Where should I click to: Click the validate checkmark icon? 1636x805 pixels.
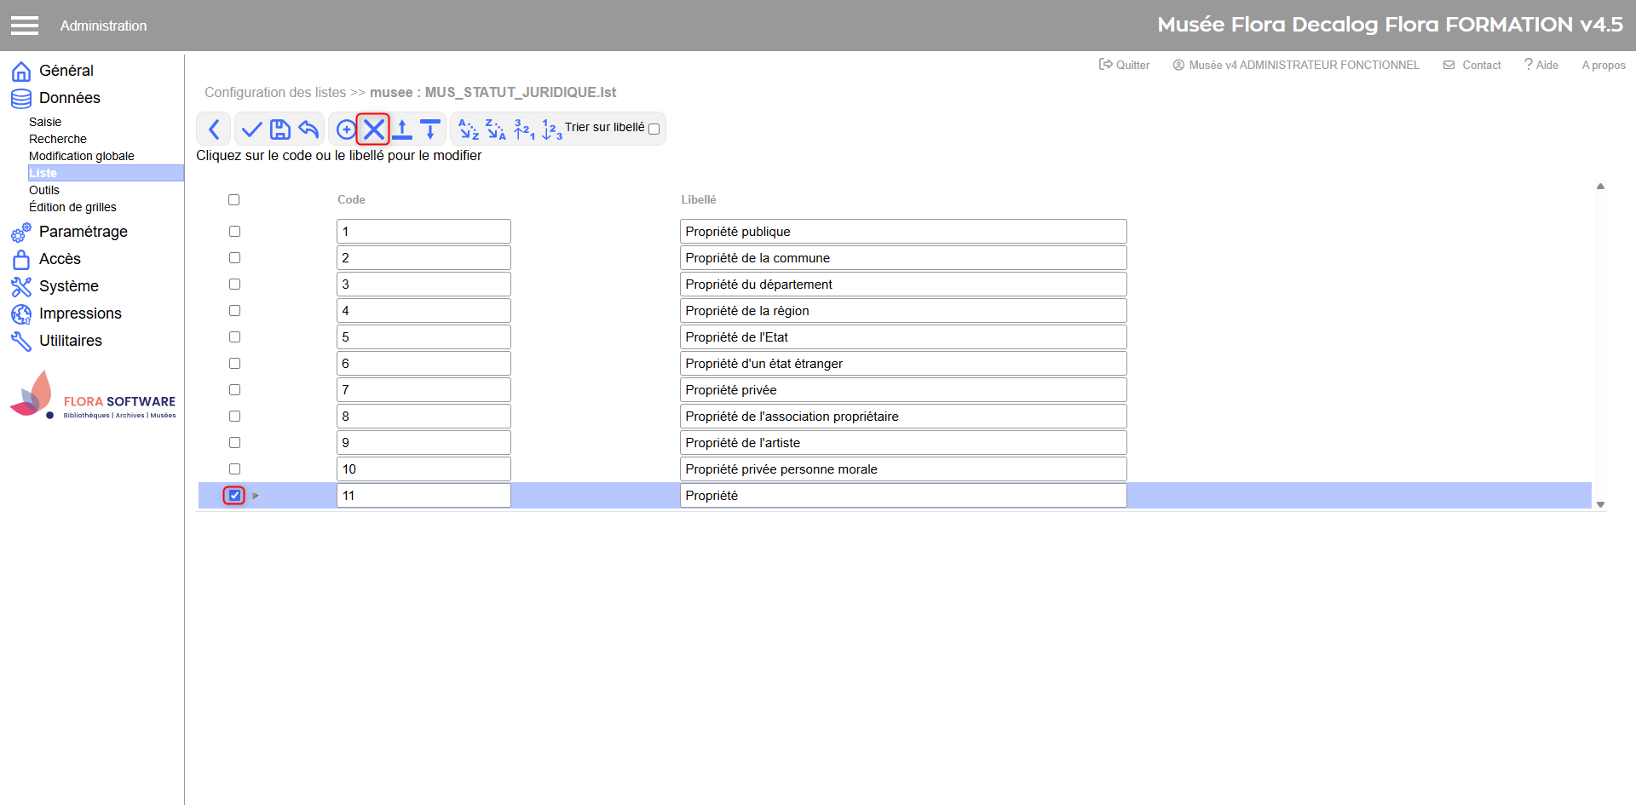[251, 129]
